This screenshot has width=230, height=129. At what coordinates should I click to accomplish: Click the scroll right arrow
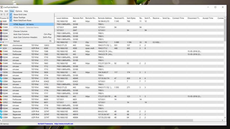pyautogui.click(x=222, y=120)
